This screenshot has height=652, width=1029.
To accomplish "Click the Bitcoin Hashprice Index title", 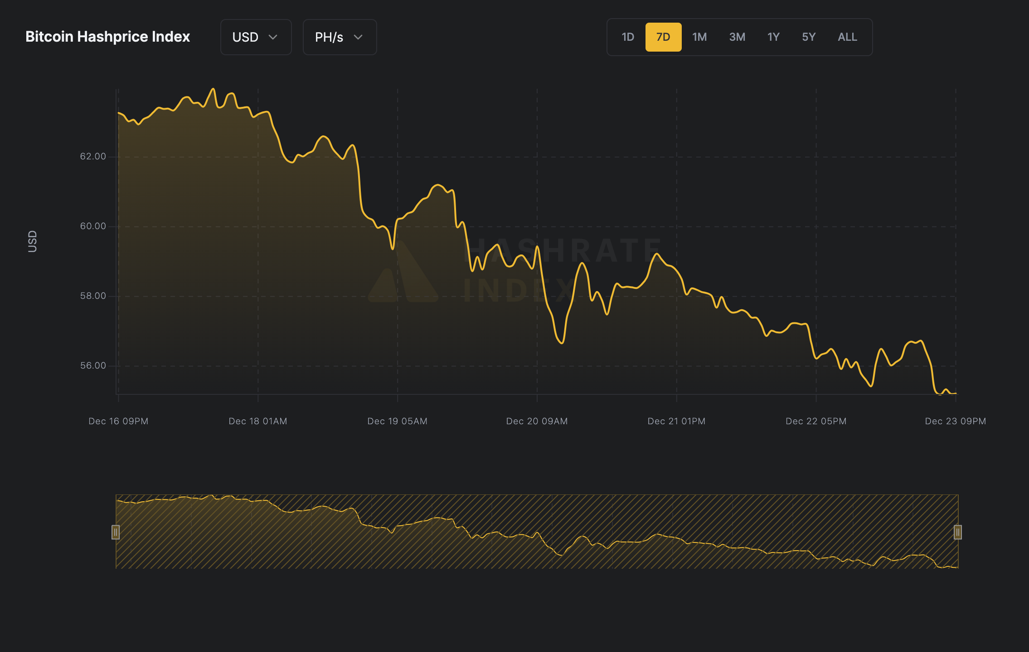I will (x=107, y=37).
